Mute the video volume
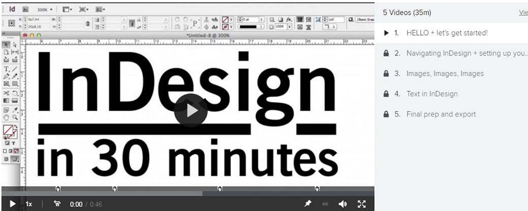This screenshot has width=528, height=211. pyautogui.click(x=343, y=204)
